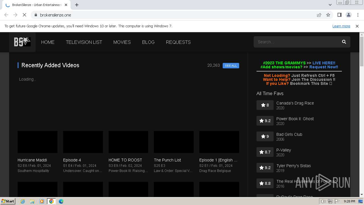Open Microsoft Edge from taskbar

(61, 201)
